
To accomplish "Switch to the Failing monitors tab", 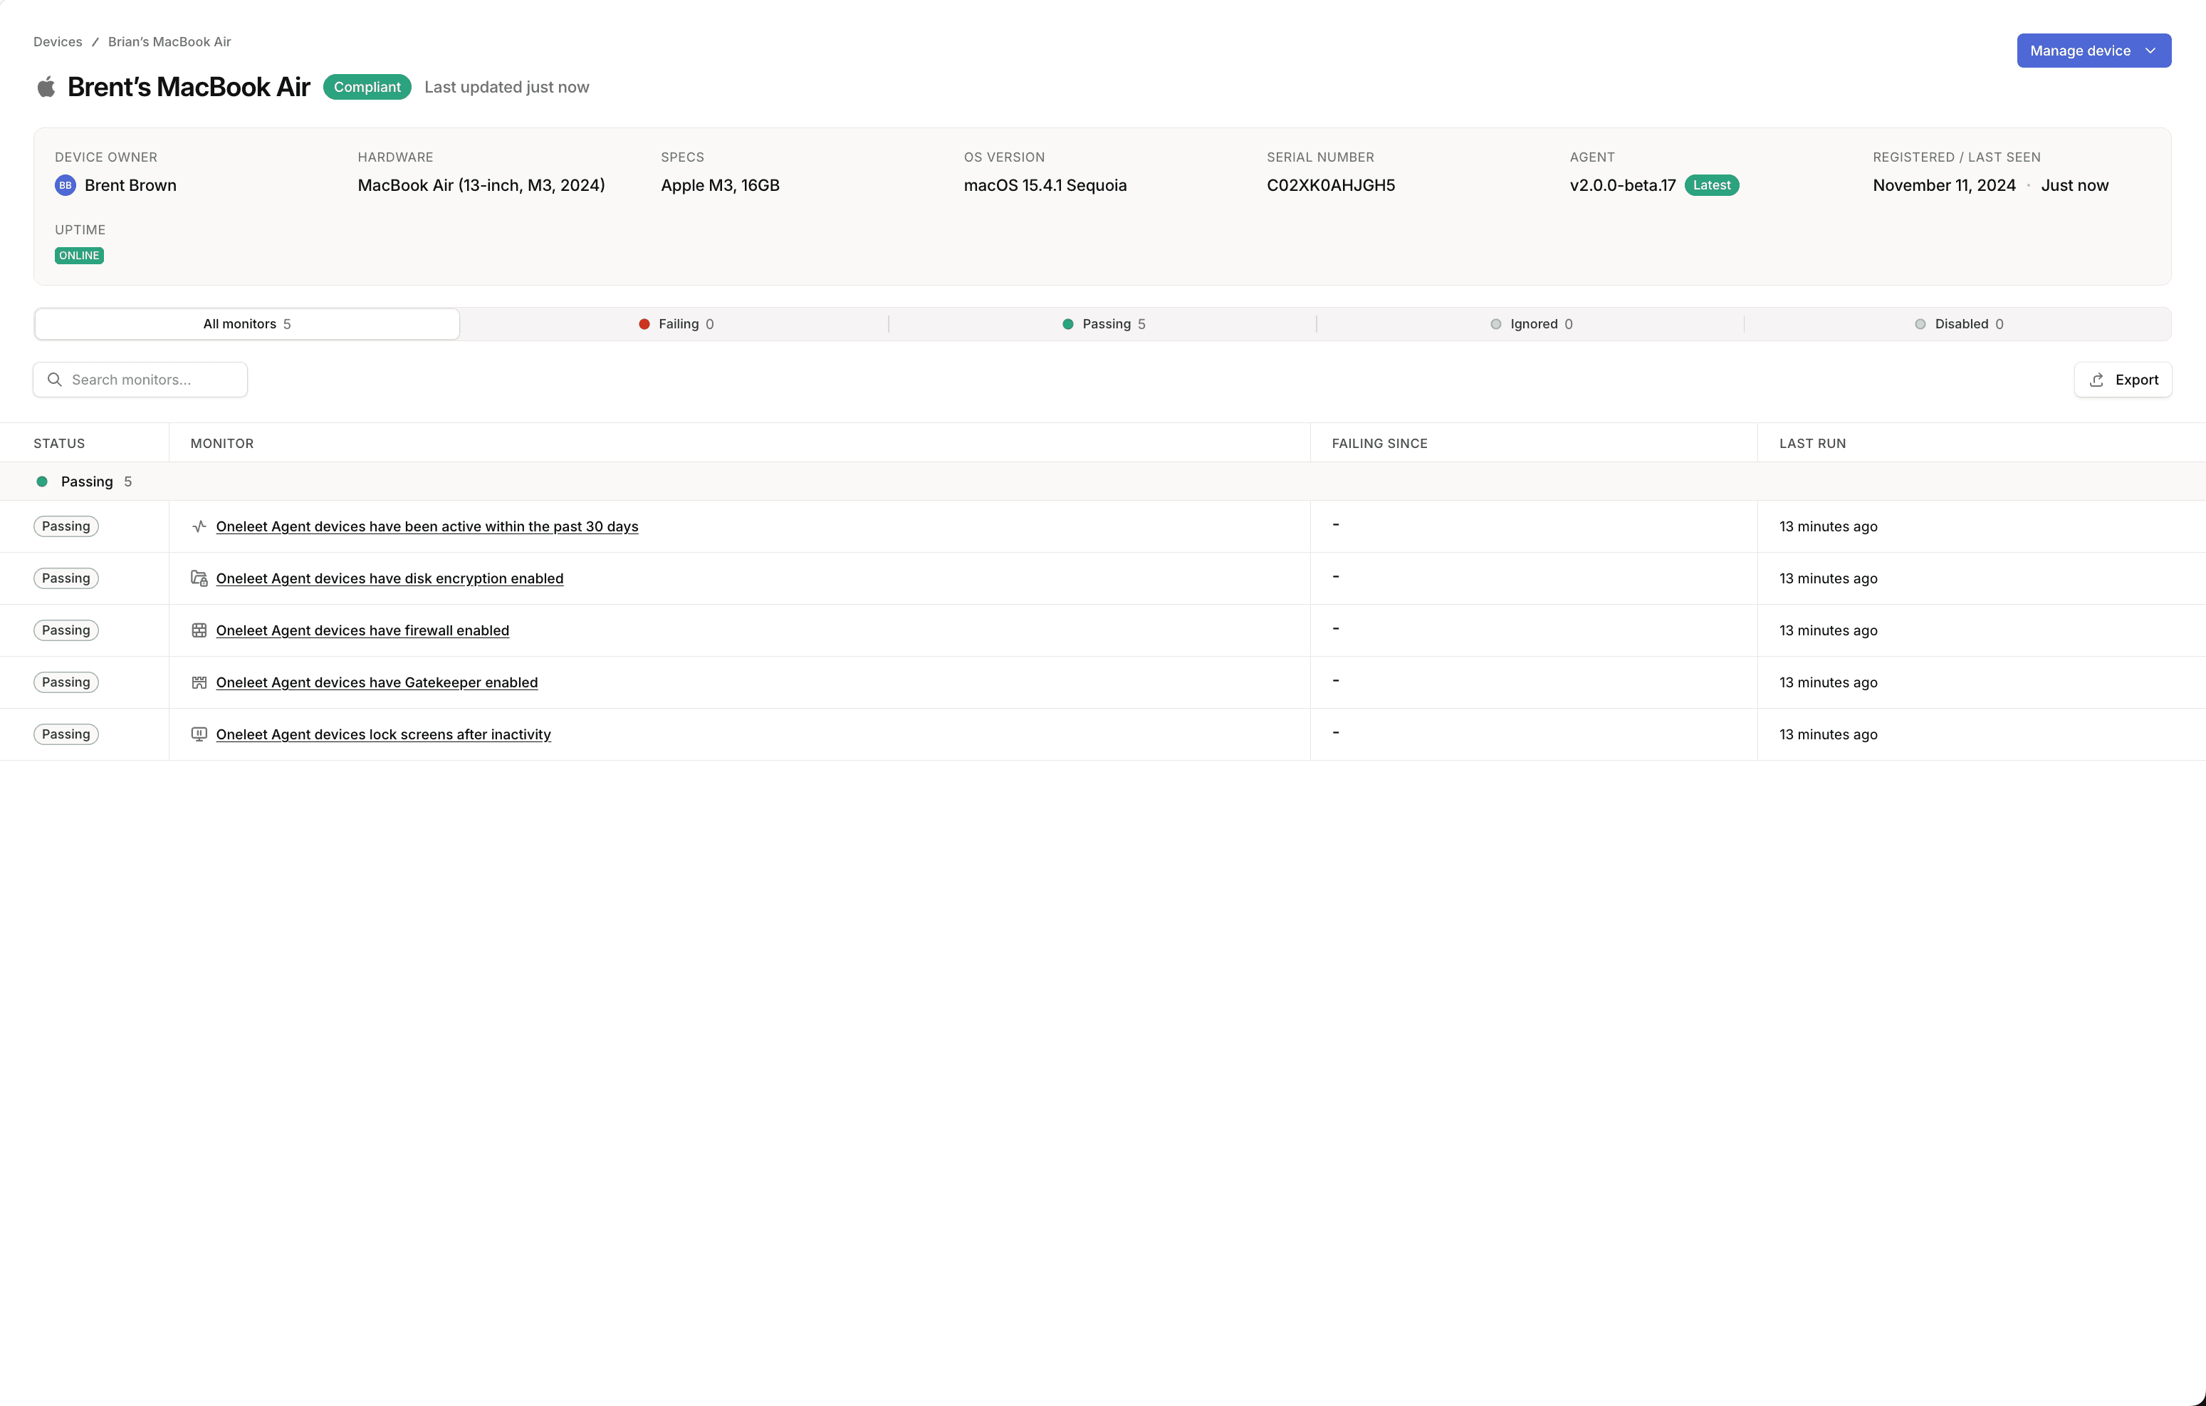I will (x=676, y=323).
